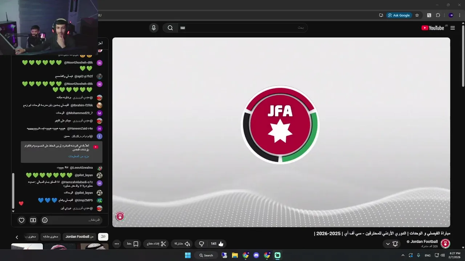Click @HaneenZaid-r4e chat username

tap(80, 128)
